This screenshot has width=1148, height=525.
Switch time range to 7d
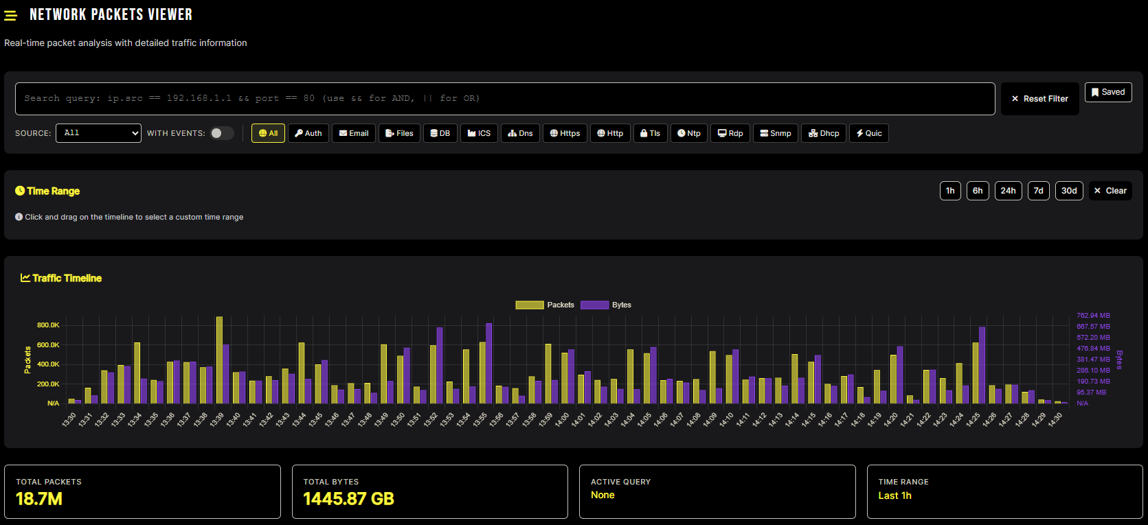pyautogui.click(x=1038, y=191)
